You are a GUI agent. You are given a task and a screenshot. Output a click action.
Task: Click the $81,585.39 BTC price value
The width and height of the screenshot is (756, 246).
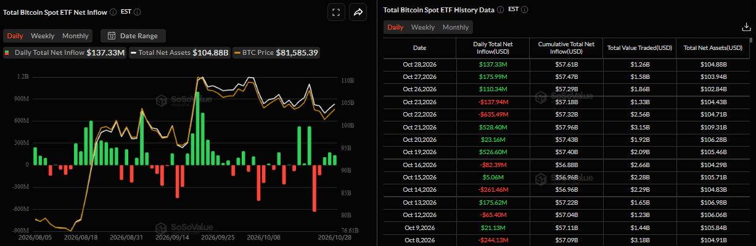[297, 53]
